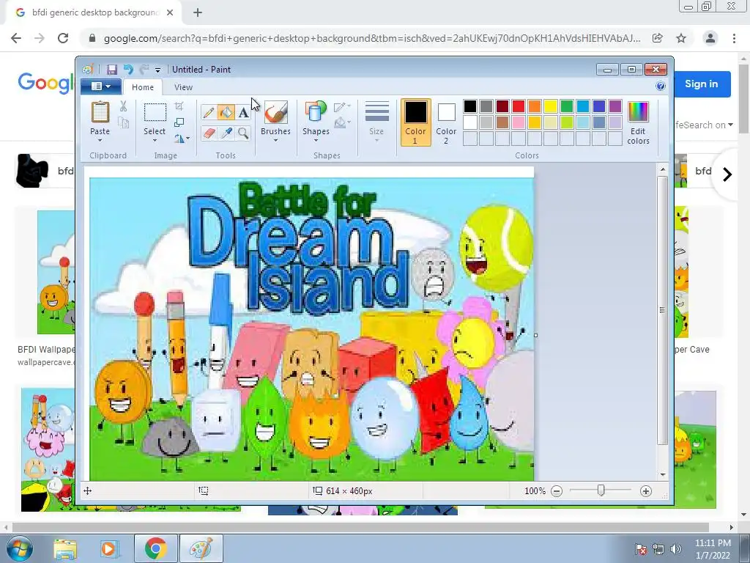
Task: Click the Chrome address bar URL
Action: tap(371, 38)
